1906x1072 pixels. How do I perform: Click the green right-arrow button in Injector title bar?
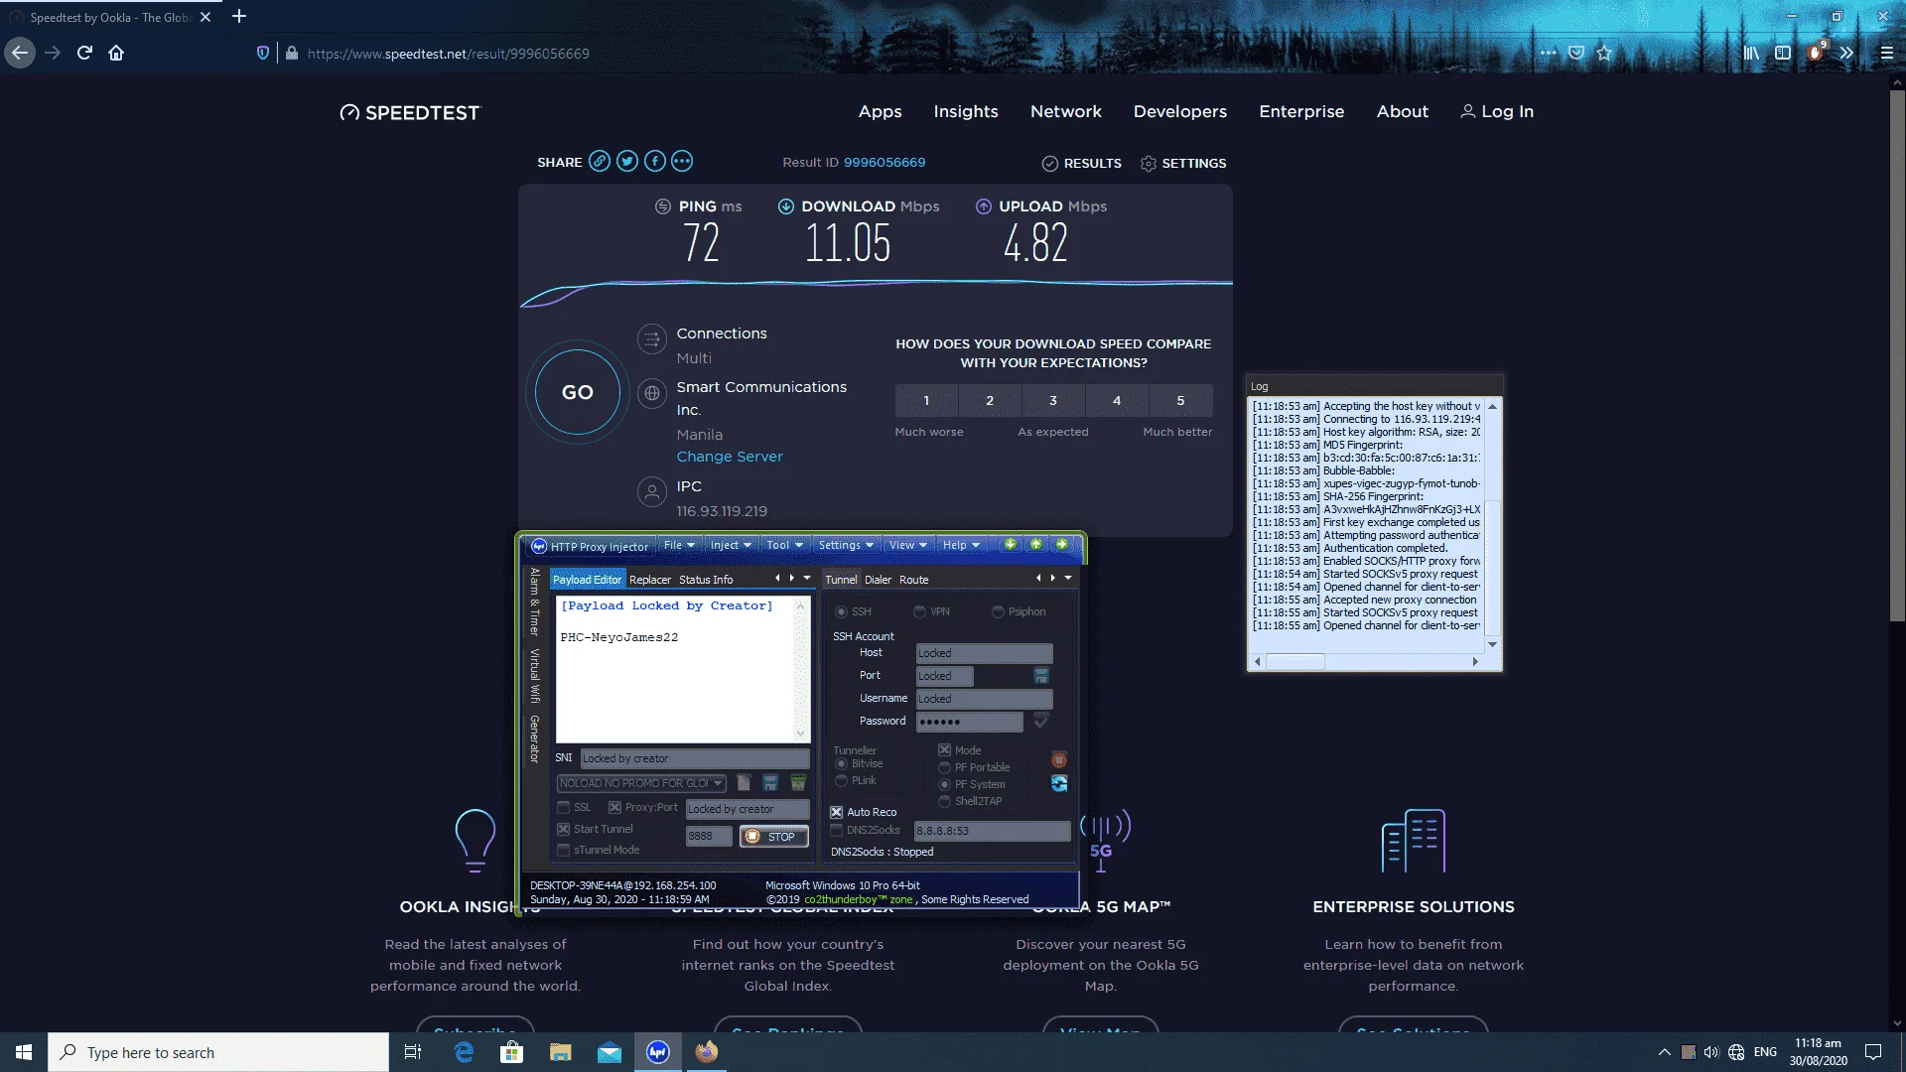point(1062,545)
